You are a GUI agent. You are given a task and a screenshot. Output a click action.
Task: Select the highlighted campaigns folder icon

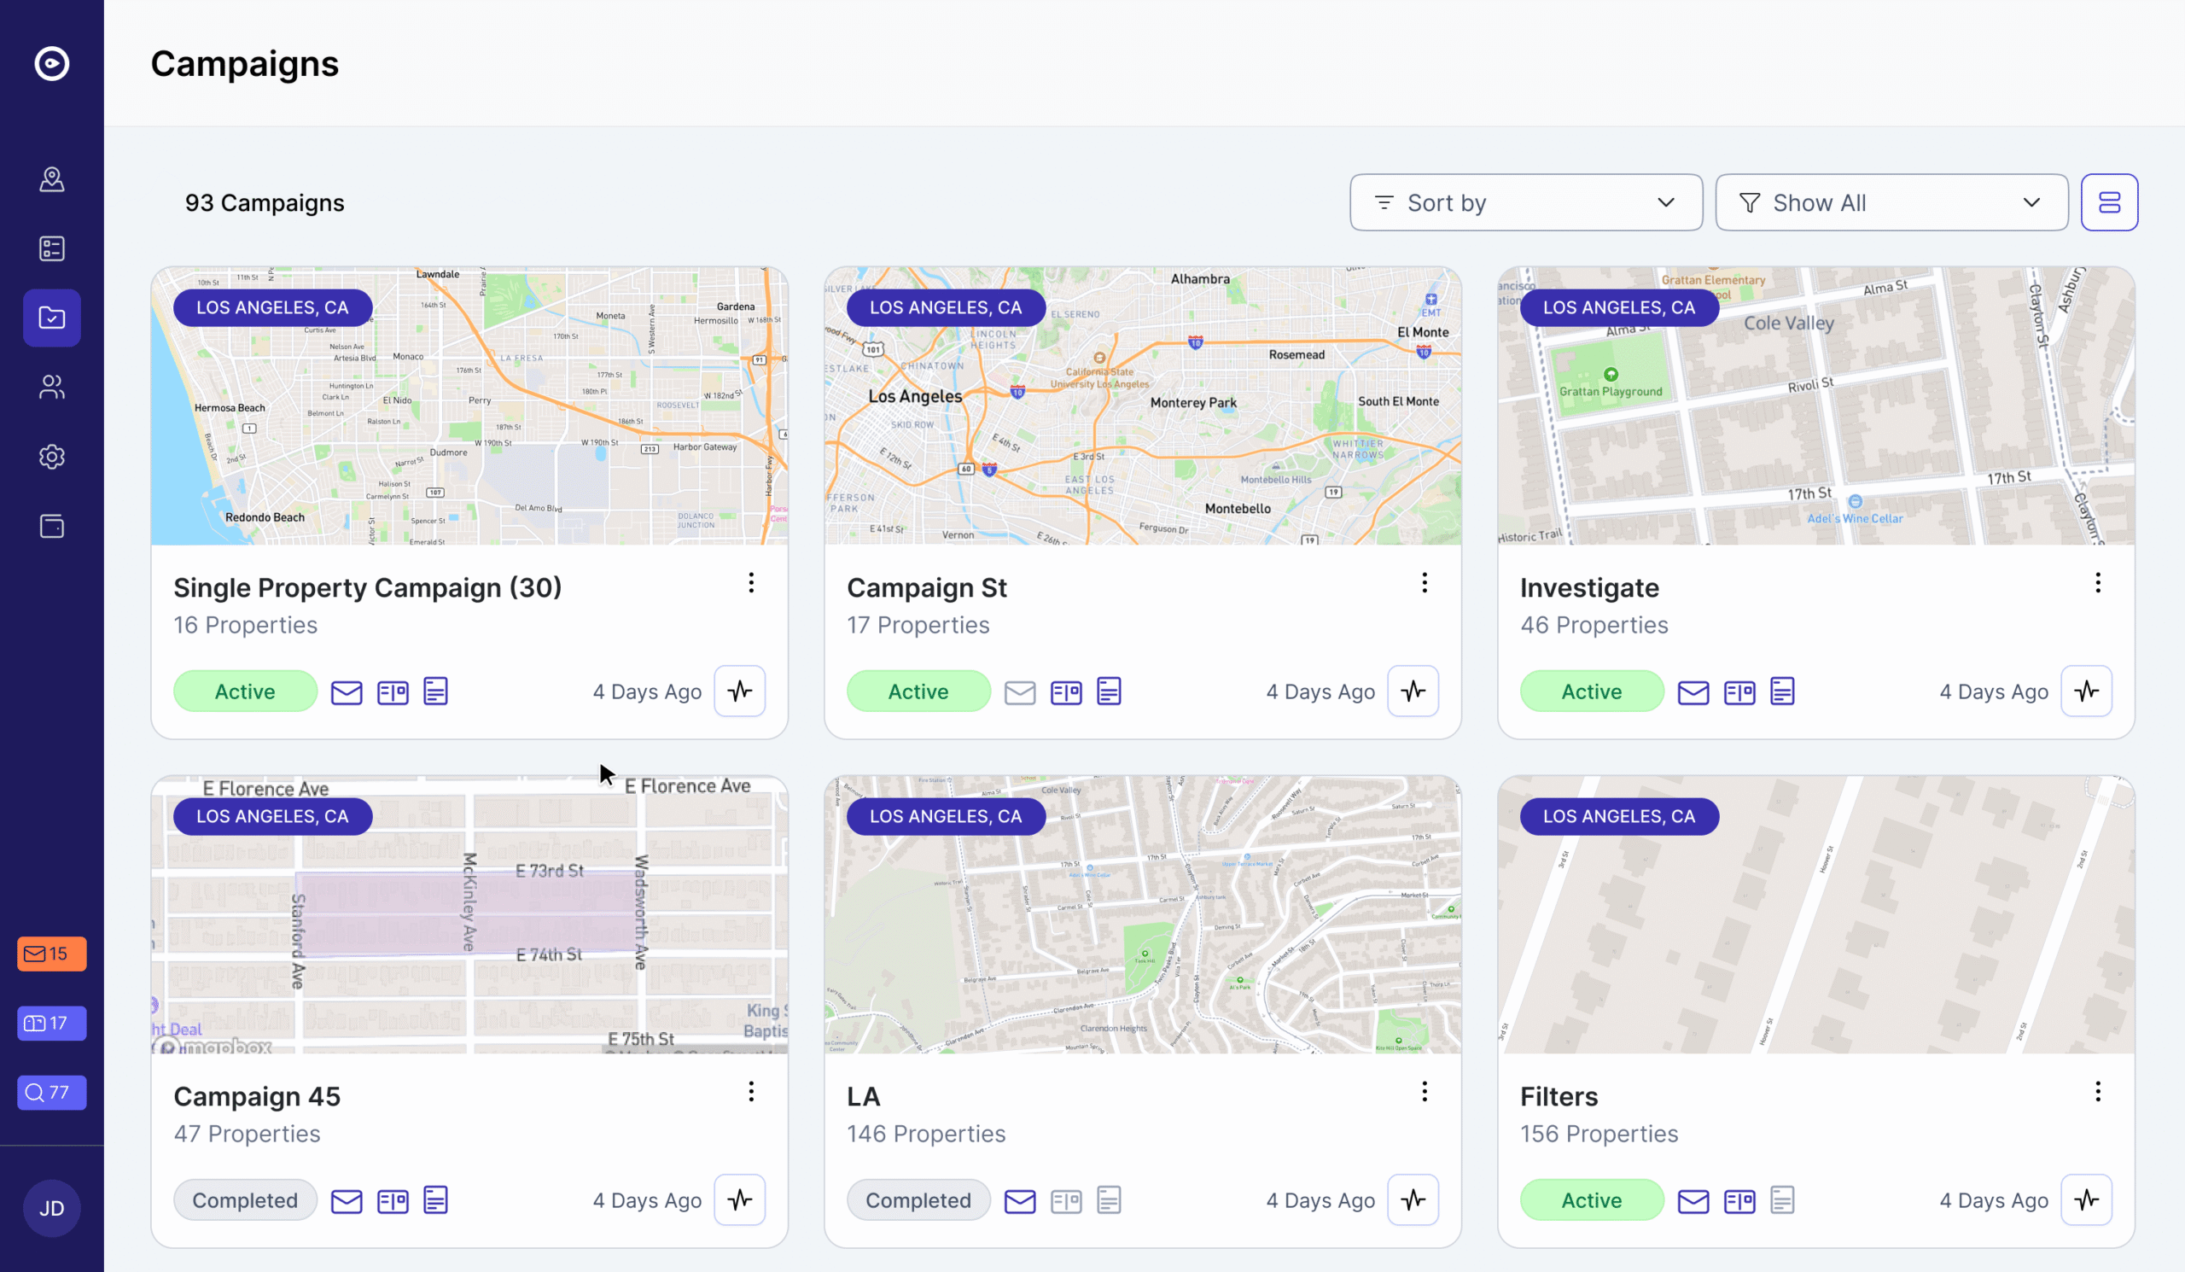pyautogui.click(x=51, y=318)
